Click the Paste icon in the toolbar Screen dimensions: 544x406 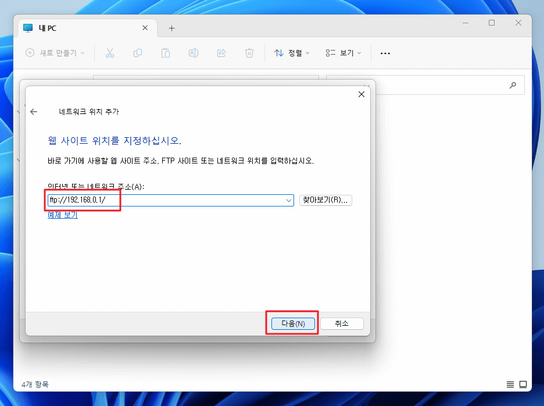[166, 53]
